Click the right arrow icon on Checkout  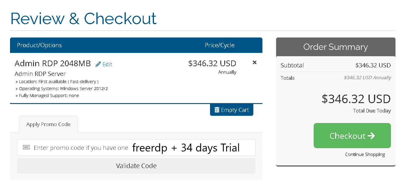(x=371, y=136)
